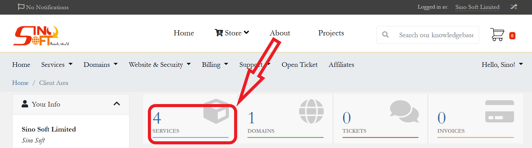Image resolution: width=532 pixels, height=148 pixels.
Task: Collapse the Your Info panel
Action: pyautogui.click(x=117, y=104)
